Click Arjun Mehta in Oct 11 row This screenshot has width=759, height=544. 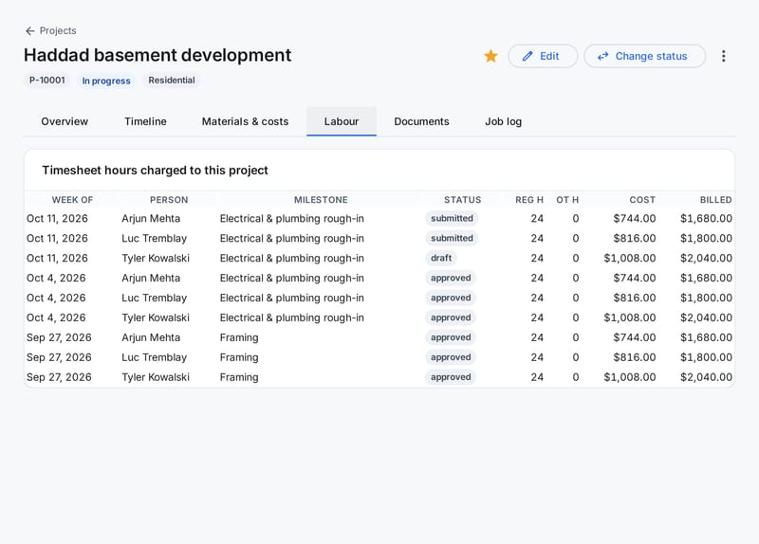click(151, 219)
